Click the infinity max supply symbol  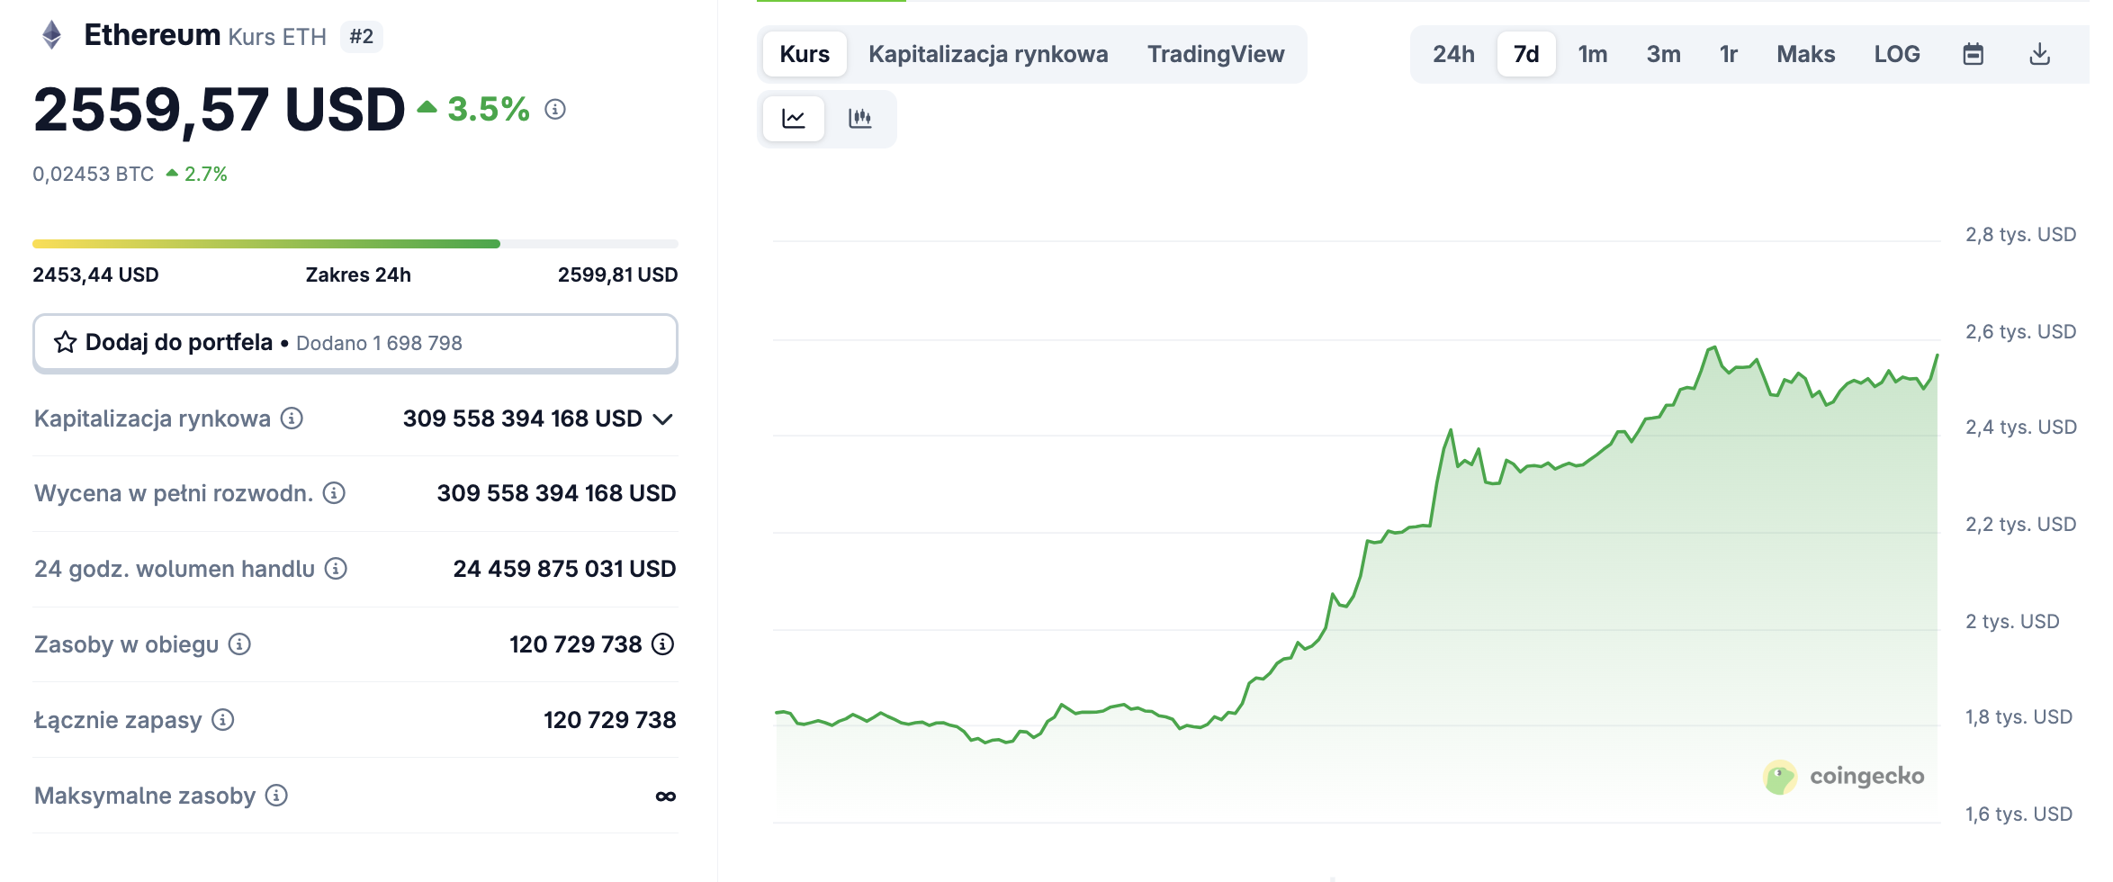point(665,796)
